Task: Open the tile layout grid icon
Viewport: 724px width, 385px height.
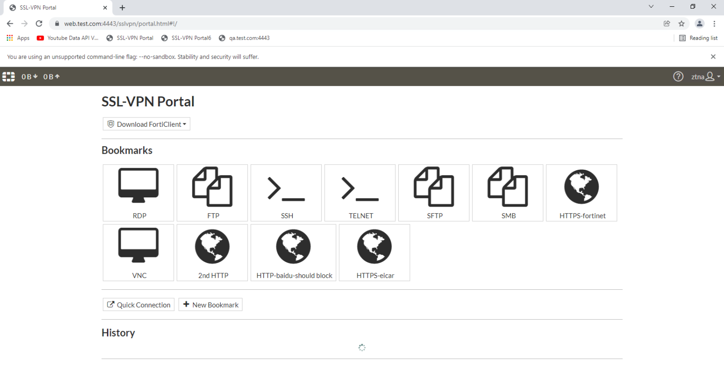Action: pos(8,76)
